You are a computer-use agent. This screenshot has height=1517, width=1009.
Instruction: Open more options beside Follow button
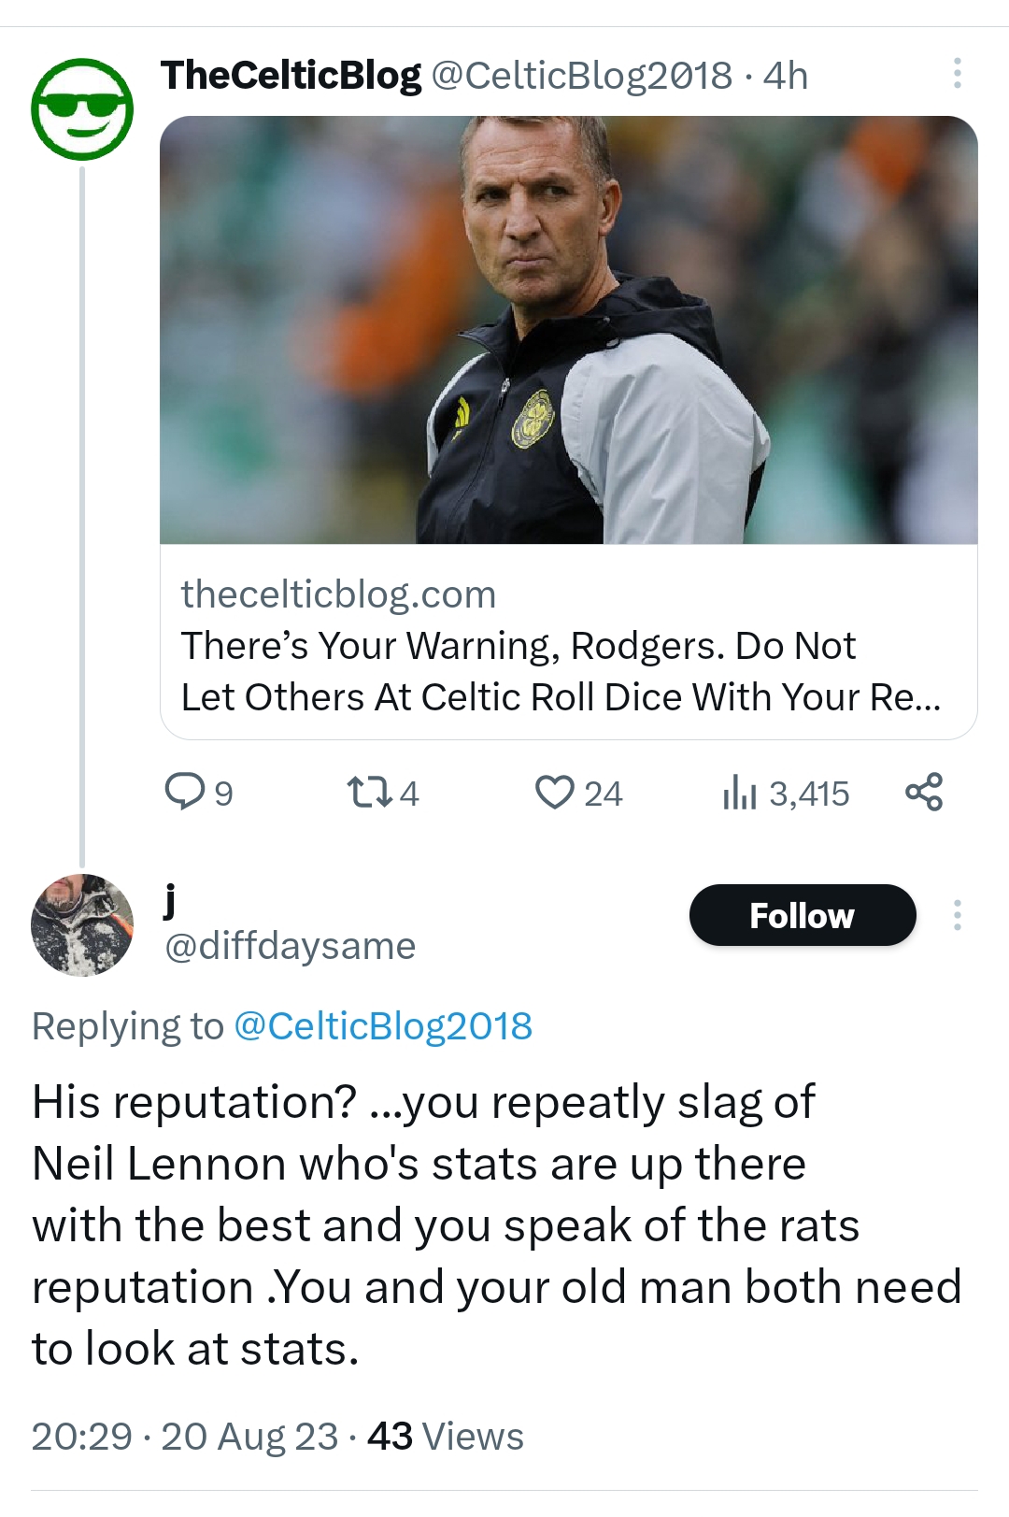(x=957, y=915)
